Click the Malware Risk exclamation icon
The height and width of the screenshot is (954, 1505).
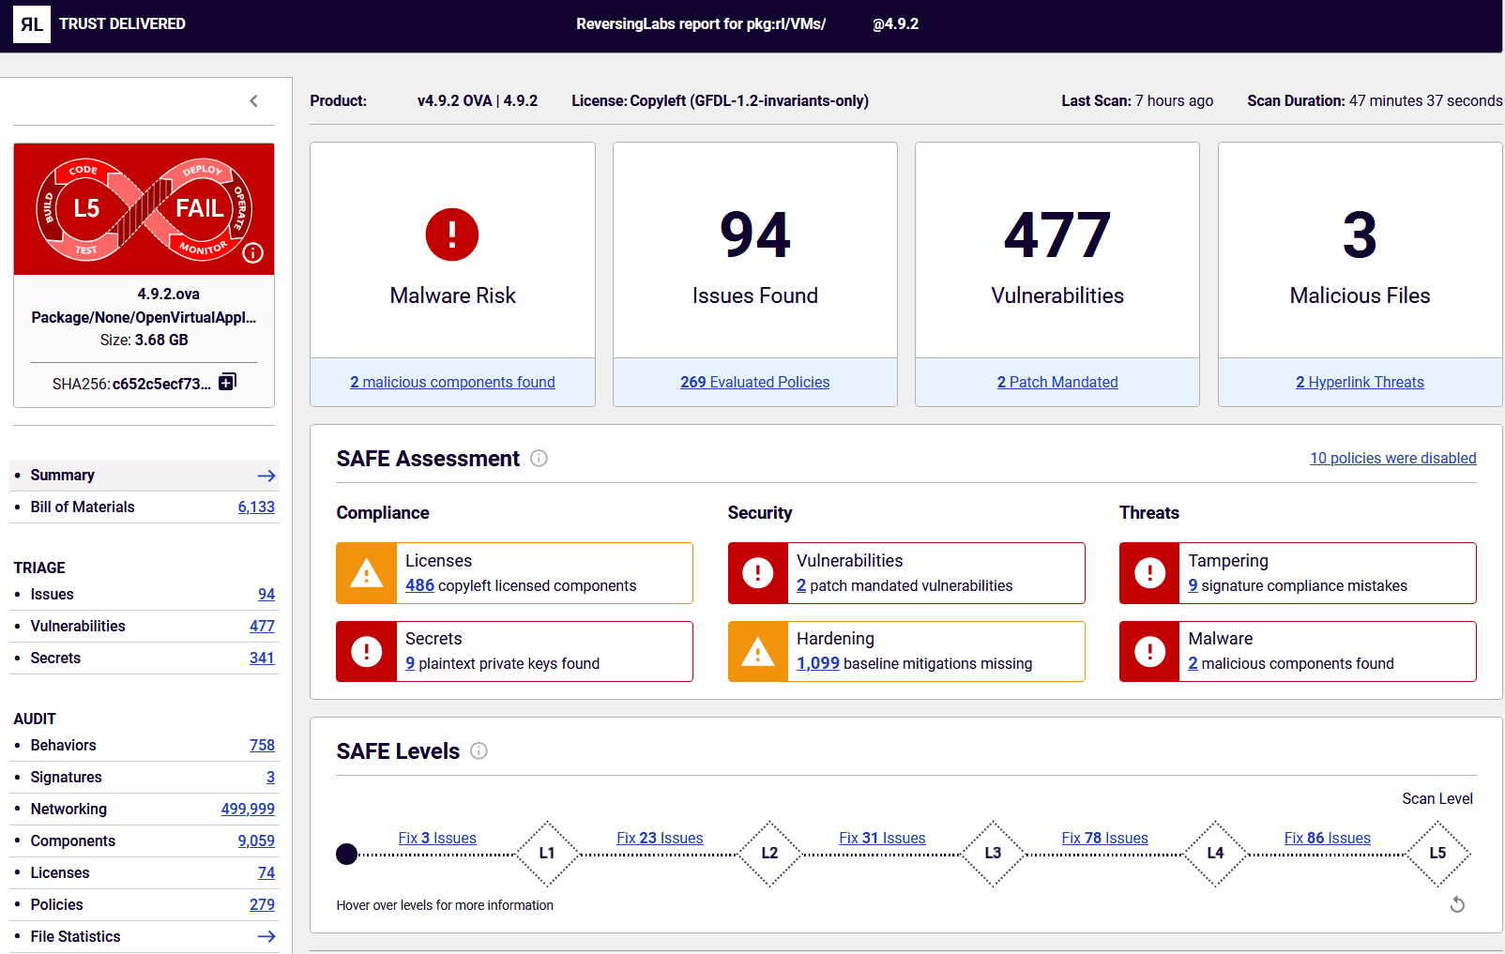[x=452, y=235]
